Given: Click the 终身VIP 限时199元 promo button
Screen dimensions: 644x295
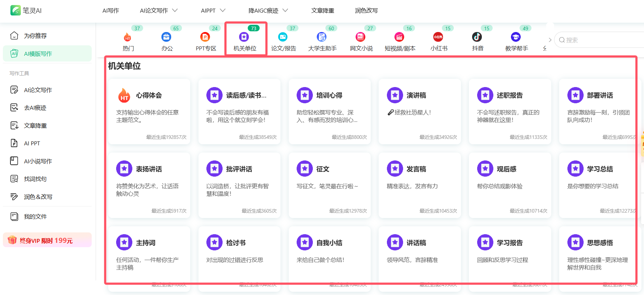Looking at the screenshot, I should [x=47, y=240].
